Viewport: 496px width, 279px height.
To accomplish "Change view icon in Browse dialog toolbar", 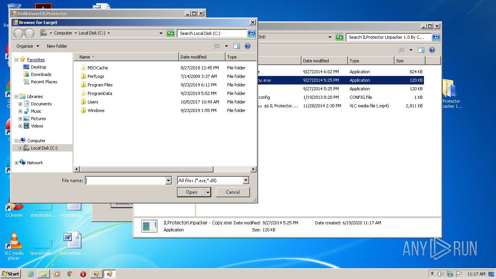I will coord(217,46).
